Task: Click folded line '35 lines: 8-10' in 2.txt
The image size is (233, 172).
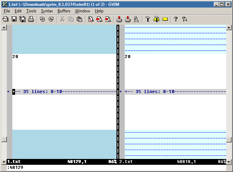Action: click(x=175, y=92)
